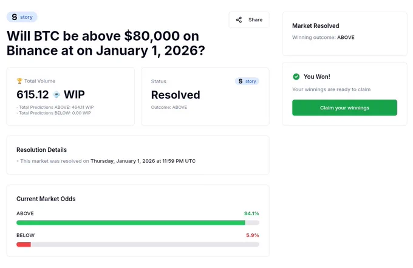Click the Story logo in the top badge
The image size is (413, 268).
click(x=15, y=17)
